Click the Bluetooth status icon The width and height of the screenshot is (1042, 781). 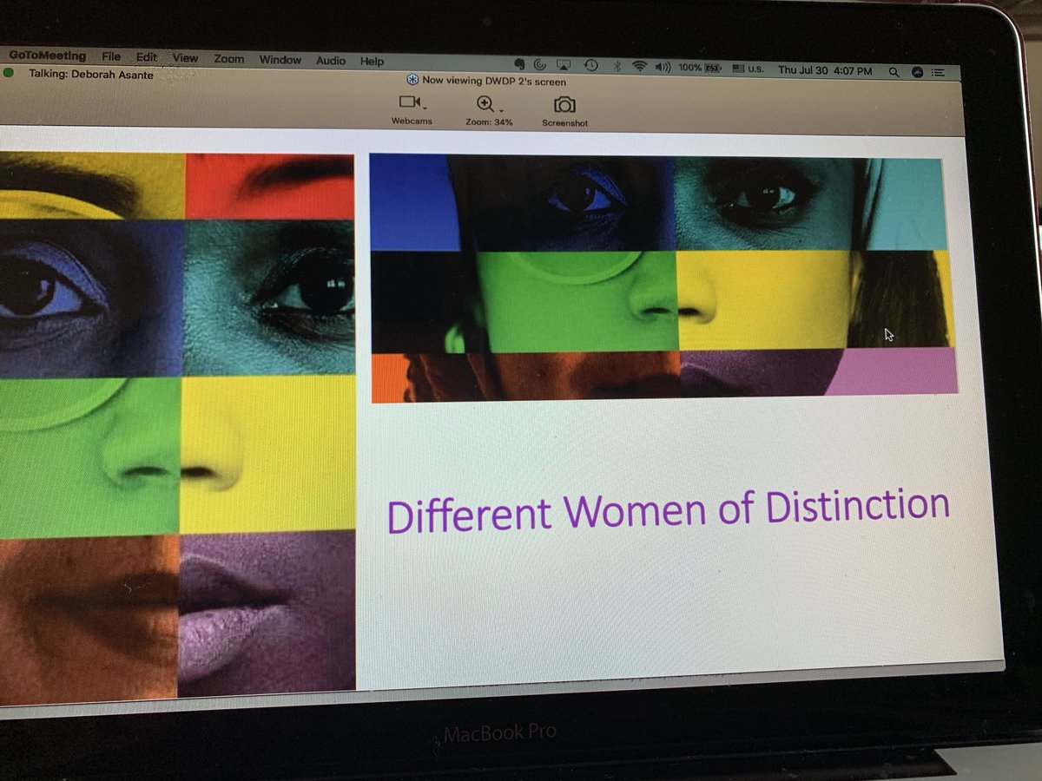click(x=617, y=66)
